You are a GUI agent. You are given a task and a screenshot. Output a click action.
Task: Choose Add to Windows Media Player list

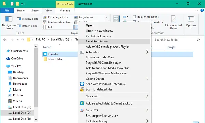pos(114,68)
